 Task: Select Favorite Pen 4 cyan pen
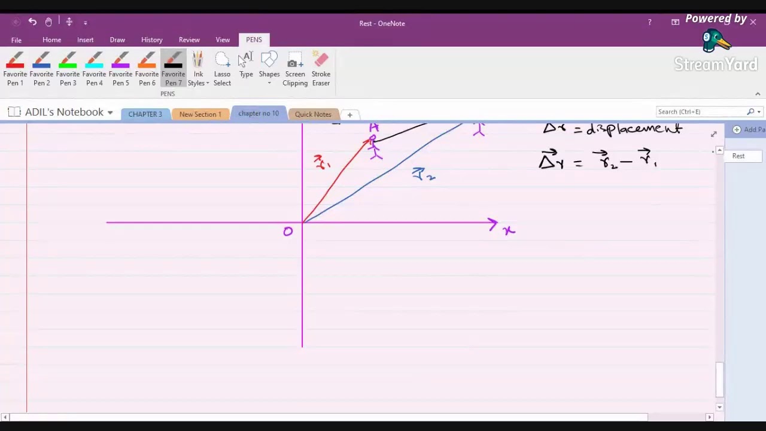click(x=94, y=69)
